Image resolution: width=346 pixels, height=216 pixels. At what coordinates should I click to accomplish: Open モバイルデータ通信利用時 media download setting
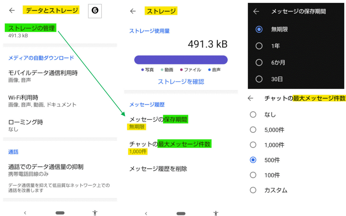pyautogui.click(x=43, y=76)
